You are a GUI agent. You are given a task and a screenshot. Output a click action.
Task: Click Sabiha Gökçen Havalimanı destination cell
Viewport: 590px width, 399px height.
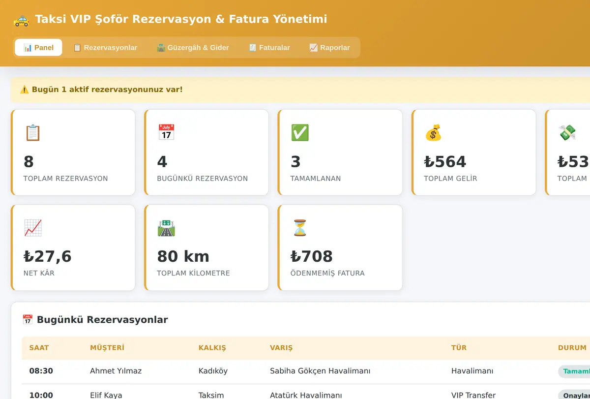pyautogui.click(x=320, y=371)
